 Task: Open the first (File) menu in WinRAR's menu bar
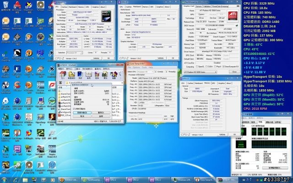point(61,69)
